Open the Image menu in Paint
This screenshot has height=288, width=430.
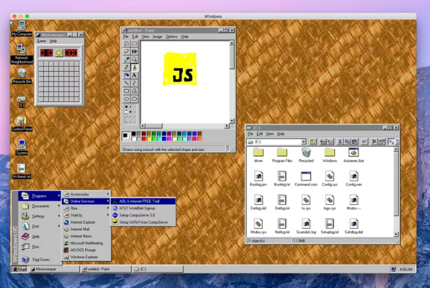coord(157,37)
